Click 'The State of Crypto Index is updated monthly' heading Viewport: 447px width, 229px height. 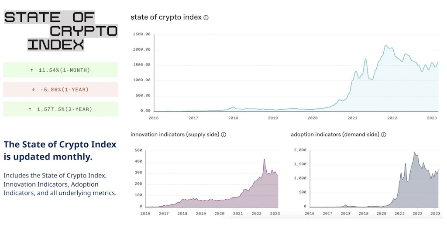pyautogui.click(x=60, y=150)
